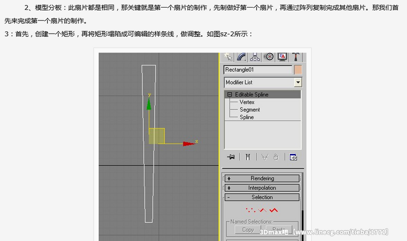Select Segment sub-object in modifier stack
Image resolution: width=407 pixels, height=241 pixels.
point(250,109)
